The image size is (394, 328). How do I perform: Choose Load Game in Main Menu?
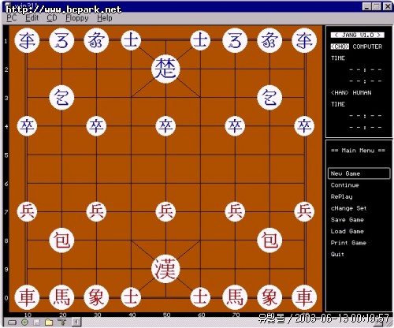pos(348,231)
